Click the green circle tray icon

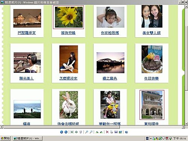[161, 138]
